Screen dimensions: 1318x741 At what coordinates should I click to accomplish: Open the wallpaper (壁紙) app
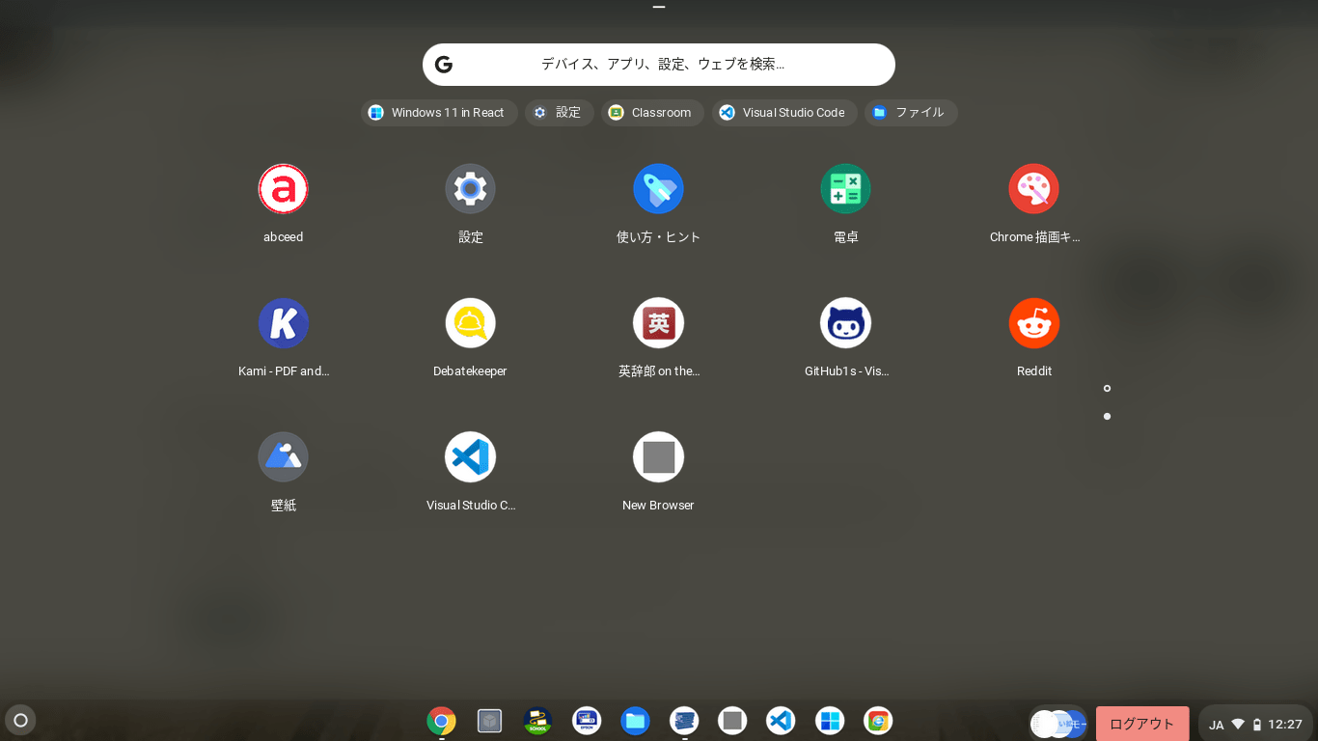(283, 457)
